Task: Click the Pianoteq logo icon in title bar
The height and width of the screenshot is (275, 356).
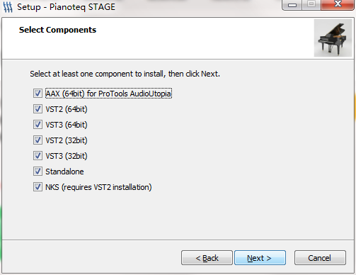Action: point(8,7)
